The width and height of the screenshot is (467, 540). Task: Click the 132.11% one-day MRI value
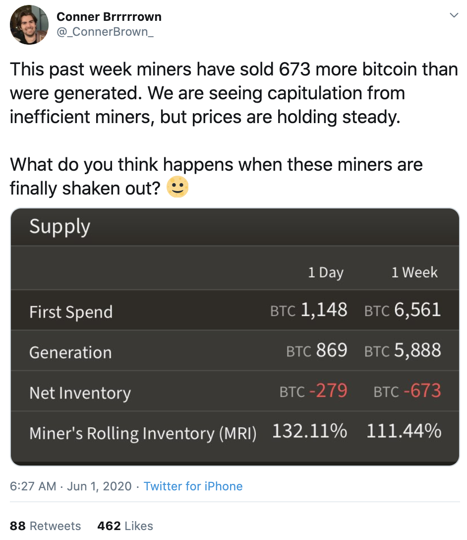pyautogui.click(x=309, y=431)
